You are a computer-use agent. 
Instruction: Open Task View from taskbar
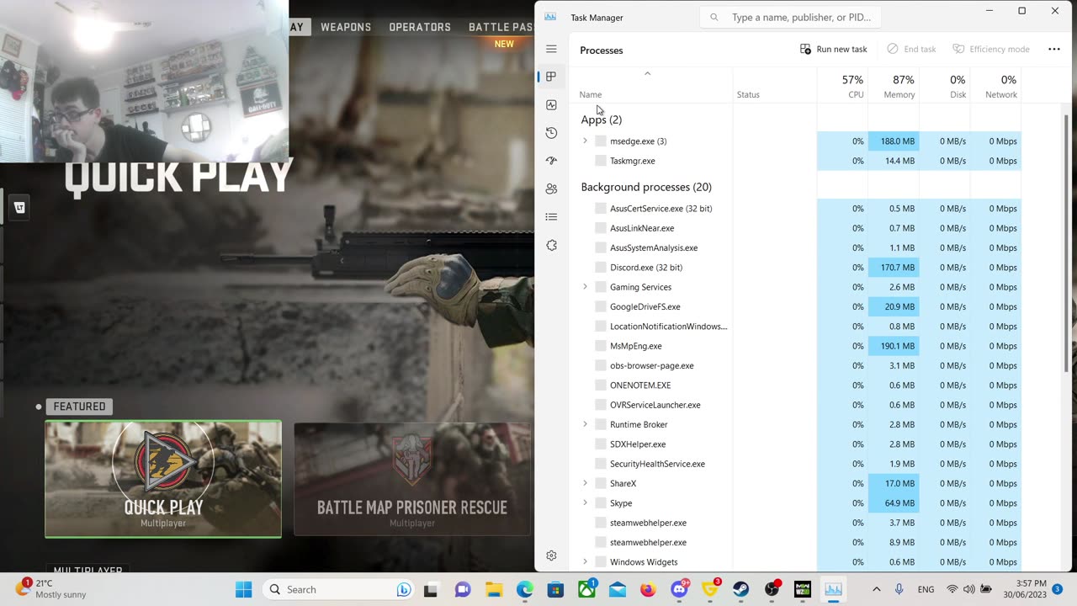point(431,590)
